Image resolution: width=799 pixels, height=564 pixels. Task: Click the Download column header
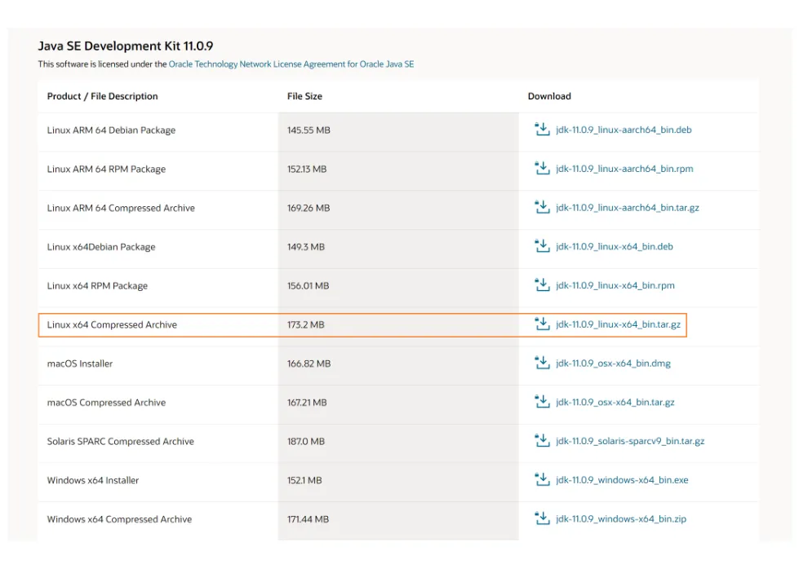(x=549, y=96)
